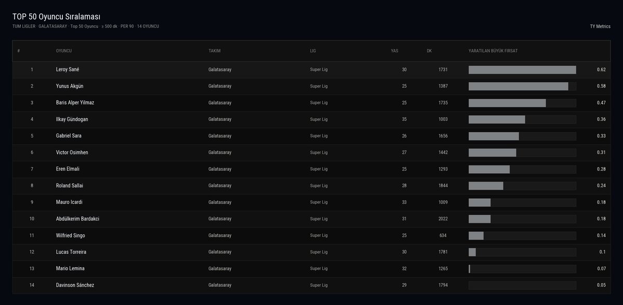Click the # rank column header
The width and height of the screenshot is (623, 305).
tap(19, 51)
